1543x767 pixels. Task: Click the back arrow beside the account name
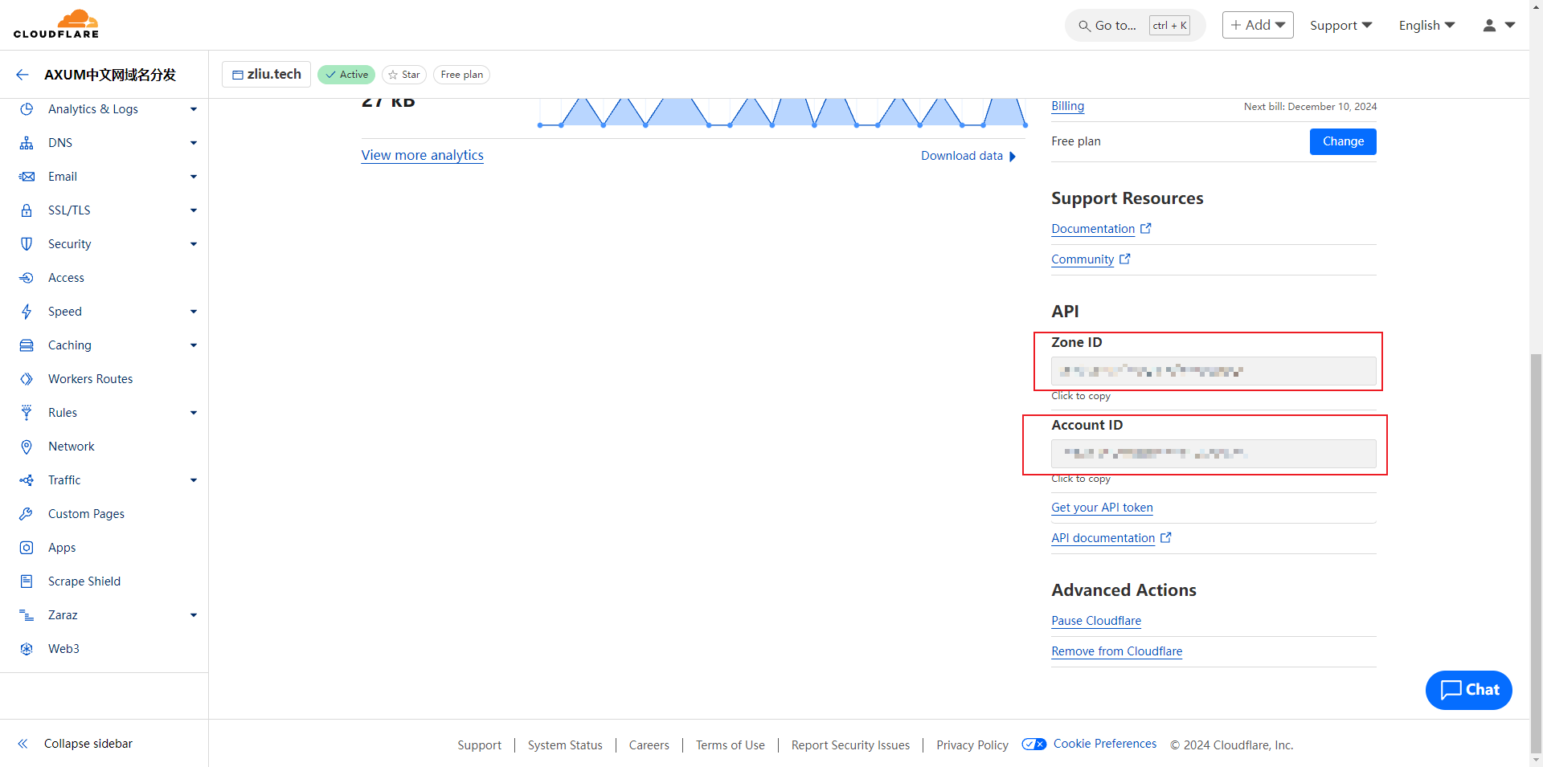click(x=23, y=75)
